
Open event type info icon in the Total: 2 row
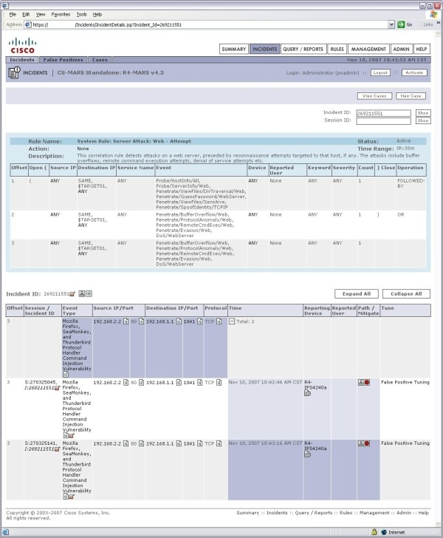point(66,375)
